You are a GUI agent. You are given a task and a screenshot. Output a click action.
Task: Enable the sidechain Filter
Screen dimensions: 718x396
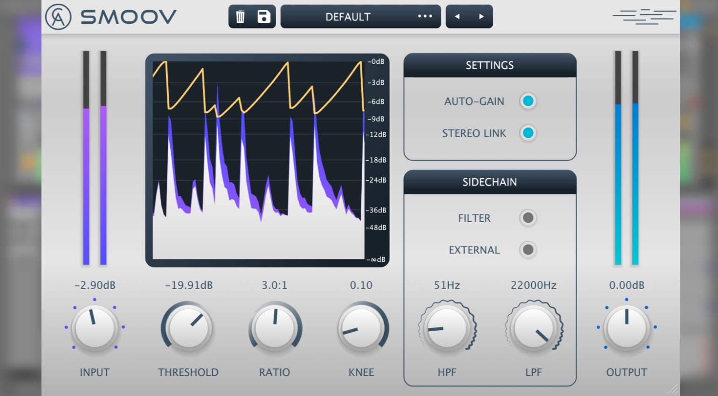click(x=528, y=218)
